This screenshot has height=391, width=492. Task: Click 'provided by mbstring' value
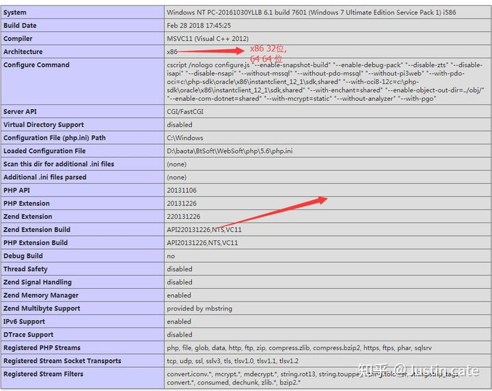pos(200,308)
